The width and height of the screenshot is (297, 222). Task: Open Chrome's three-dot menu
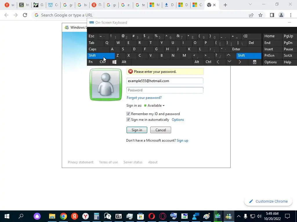coord(291,15)
